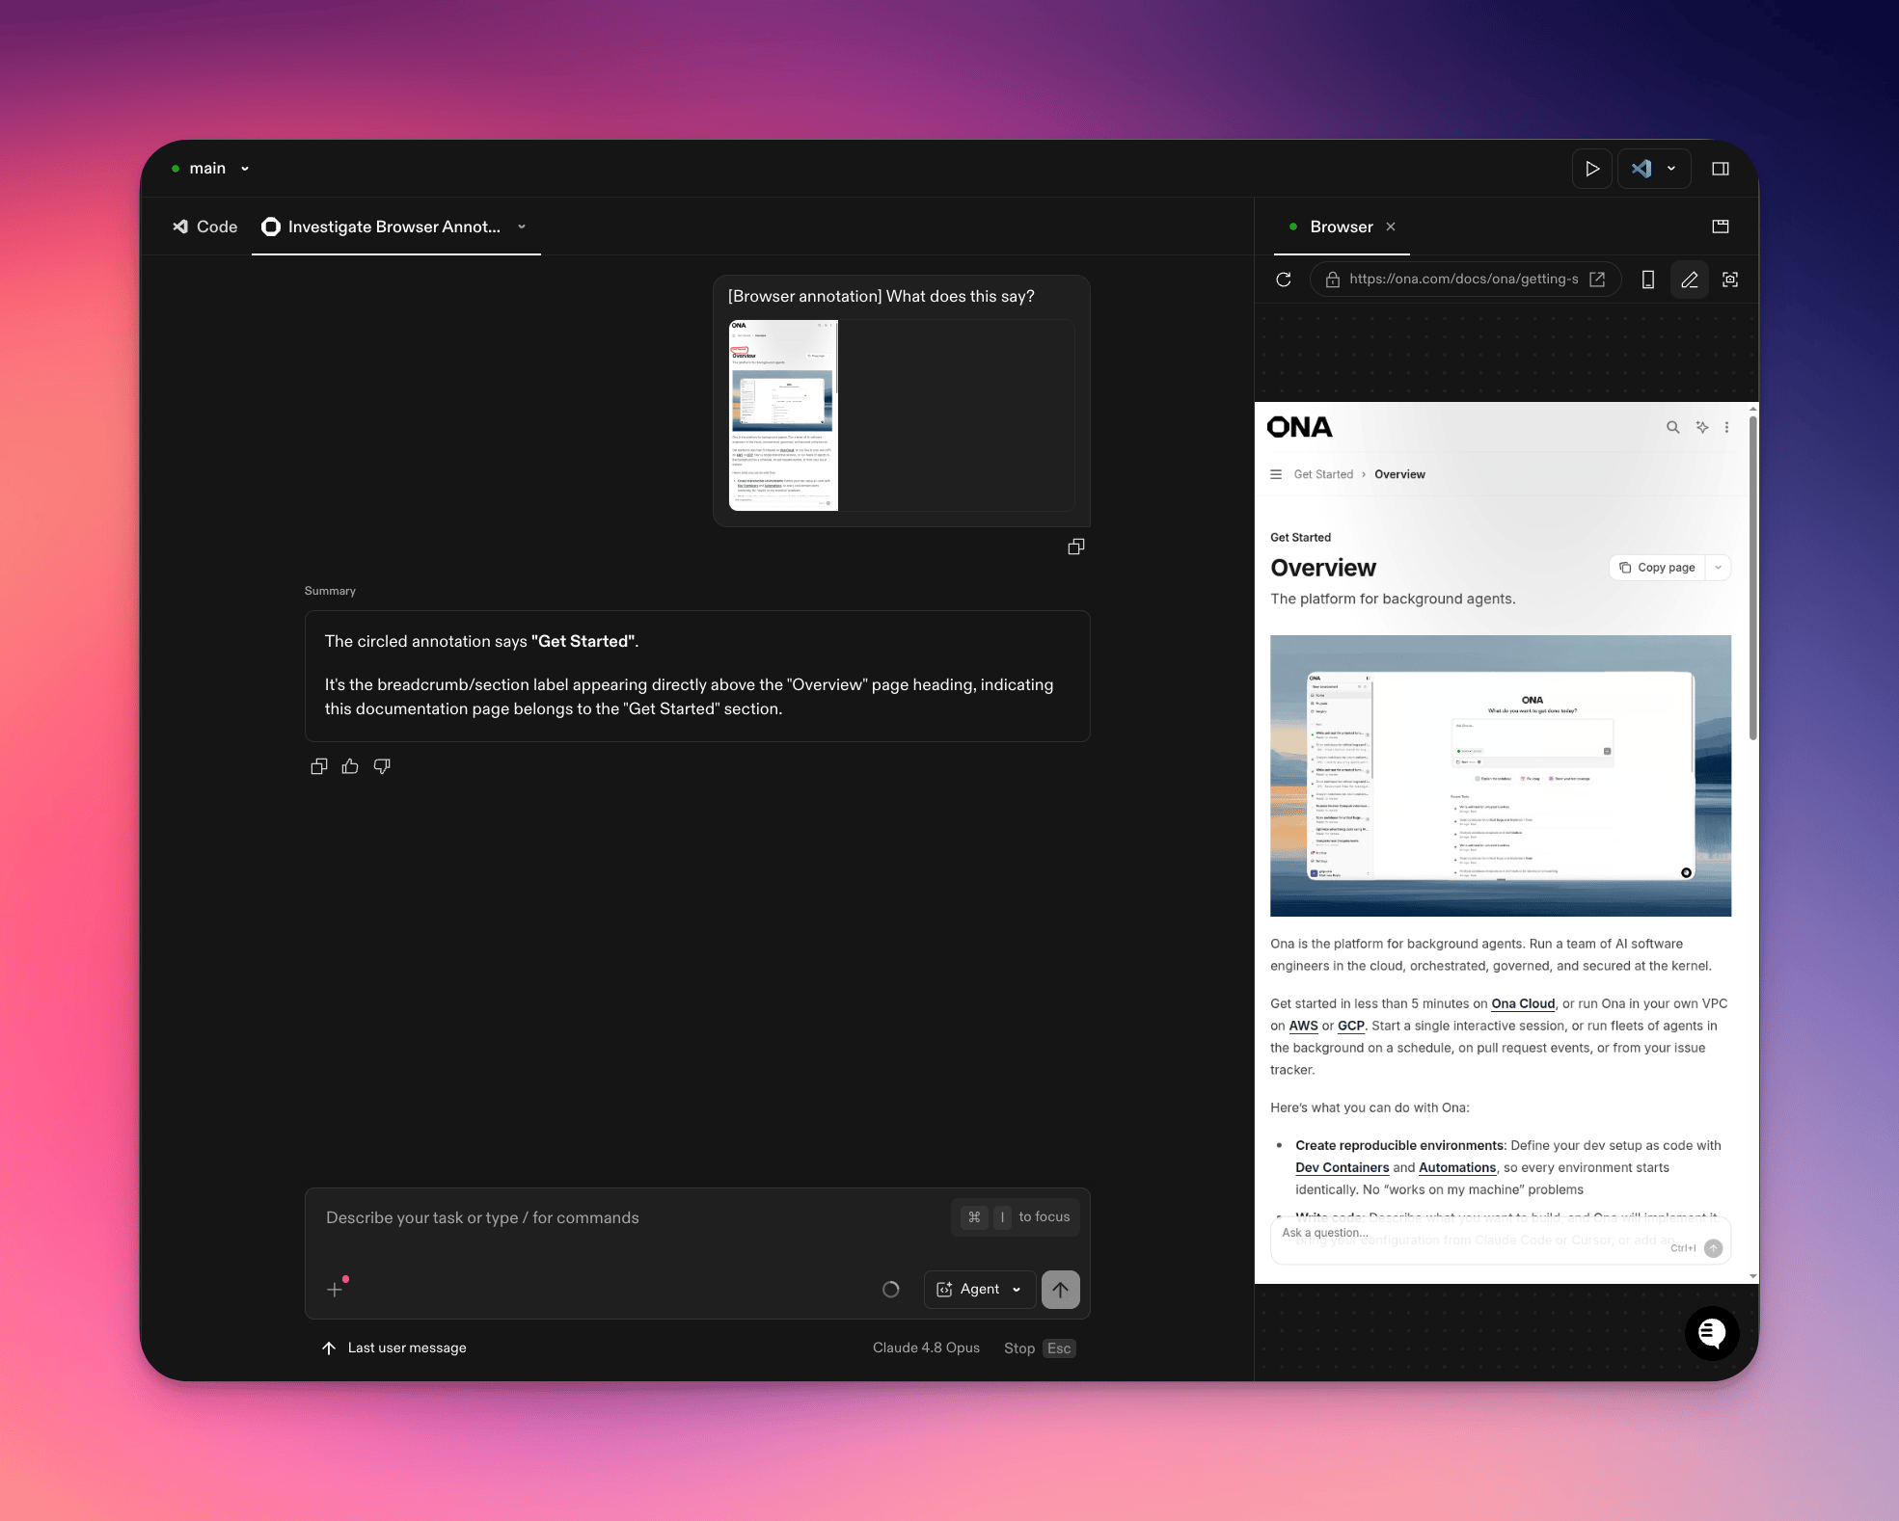Screen dimensions: 1899x1521
Task: Give thumbs up to the summary
Action: click(x=350, y=766)
